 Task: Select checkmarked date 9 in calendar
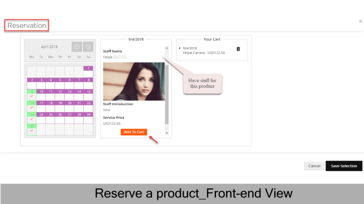(32, 95)
